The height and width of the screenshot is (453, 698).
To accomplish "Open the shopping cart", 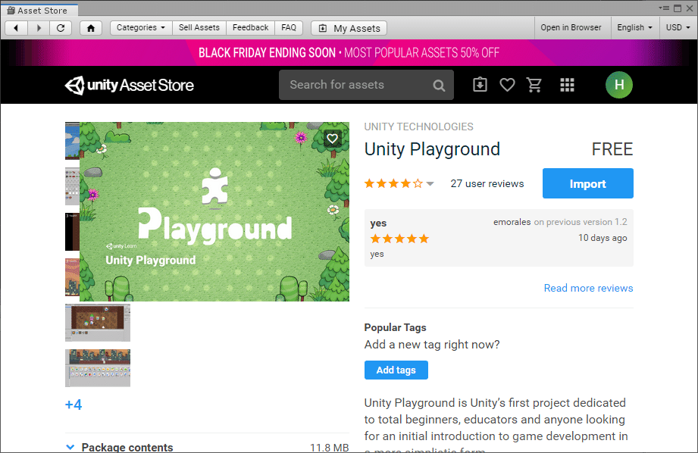I will click(534, 85).
